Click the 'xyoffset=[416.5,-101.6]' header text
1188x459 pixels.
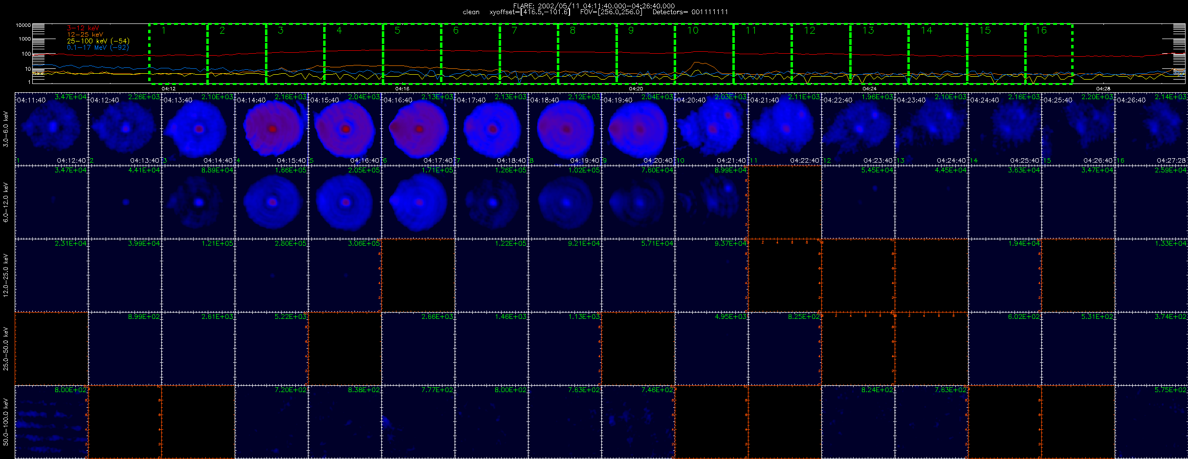click(x=530, y=12)
